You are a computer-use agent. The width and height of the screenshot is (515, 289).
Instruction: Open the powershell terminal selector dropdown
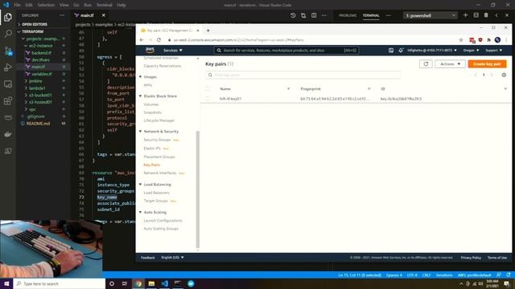pos(431,15)
